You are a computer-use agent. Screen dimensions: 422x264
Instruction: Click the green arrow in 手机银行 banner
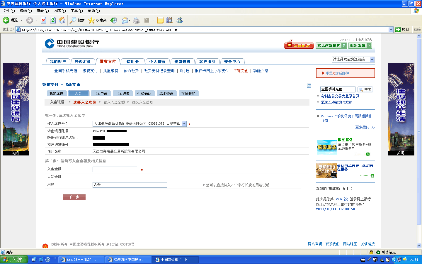[x=373, y=176]
